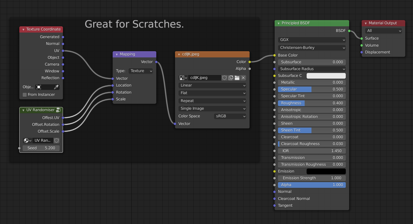Click the IOR value field

pyautogui.click(x=312, y=151)
